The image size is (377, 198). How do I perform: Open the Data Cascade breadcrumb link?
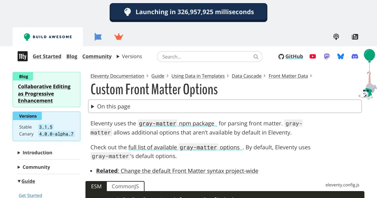(246, 76)
